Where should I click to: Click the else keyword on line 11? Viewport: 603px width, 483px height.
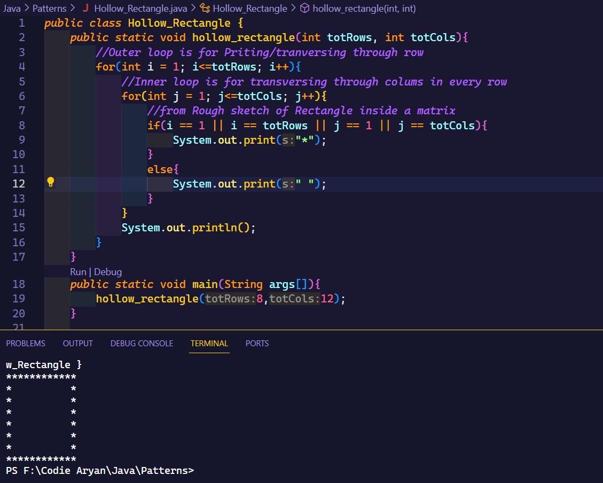click(160, 169)
